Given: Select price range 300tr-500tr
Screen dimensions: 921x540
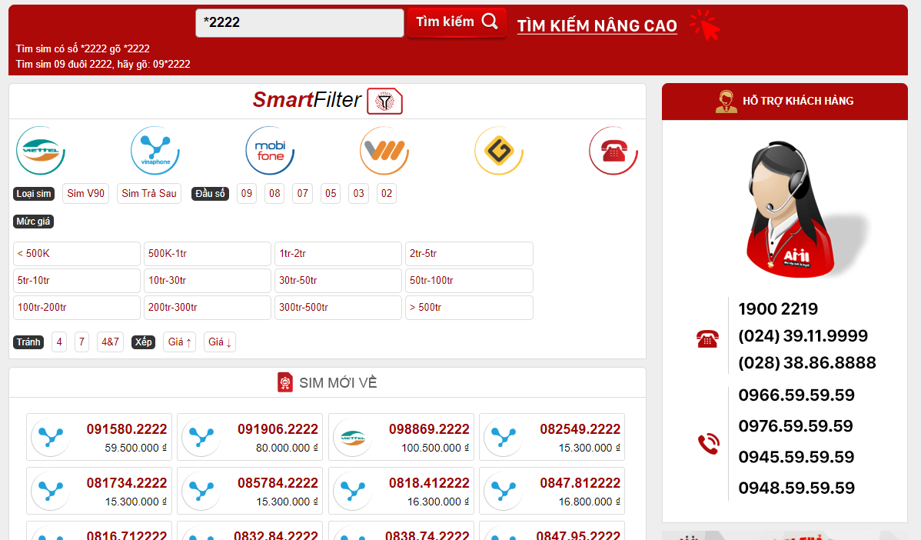Looking at the screenshot, I should pyautogui.click(x=338, y=308).
